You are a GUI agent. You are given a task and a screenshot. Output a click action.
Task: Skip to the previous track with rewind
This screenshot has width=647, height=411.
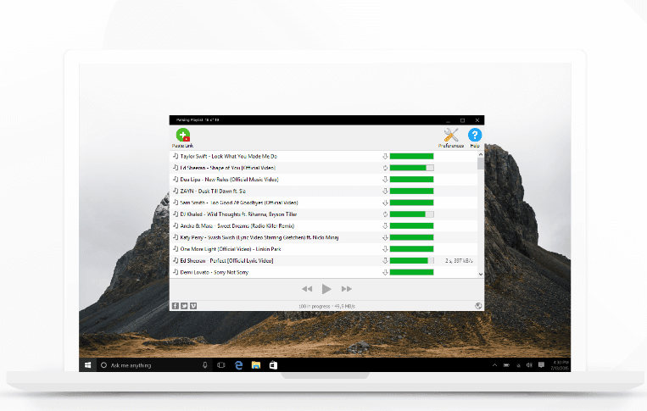pos(307,289)
